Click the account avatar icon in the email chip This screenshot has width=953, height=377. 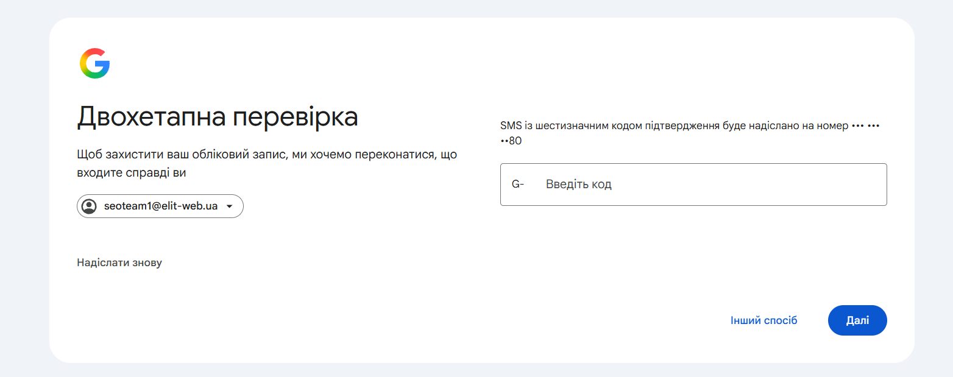89,206
